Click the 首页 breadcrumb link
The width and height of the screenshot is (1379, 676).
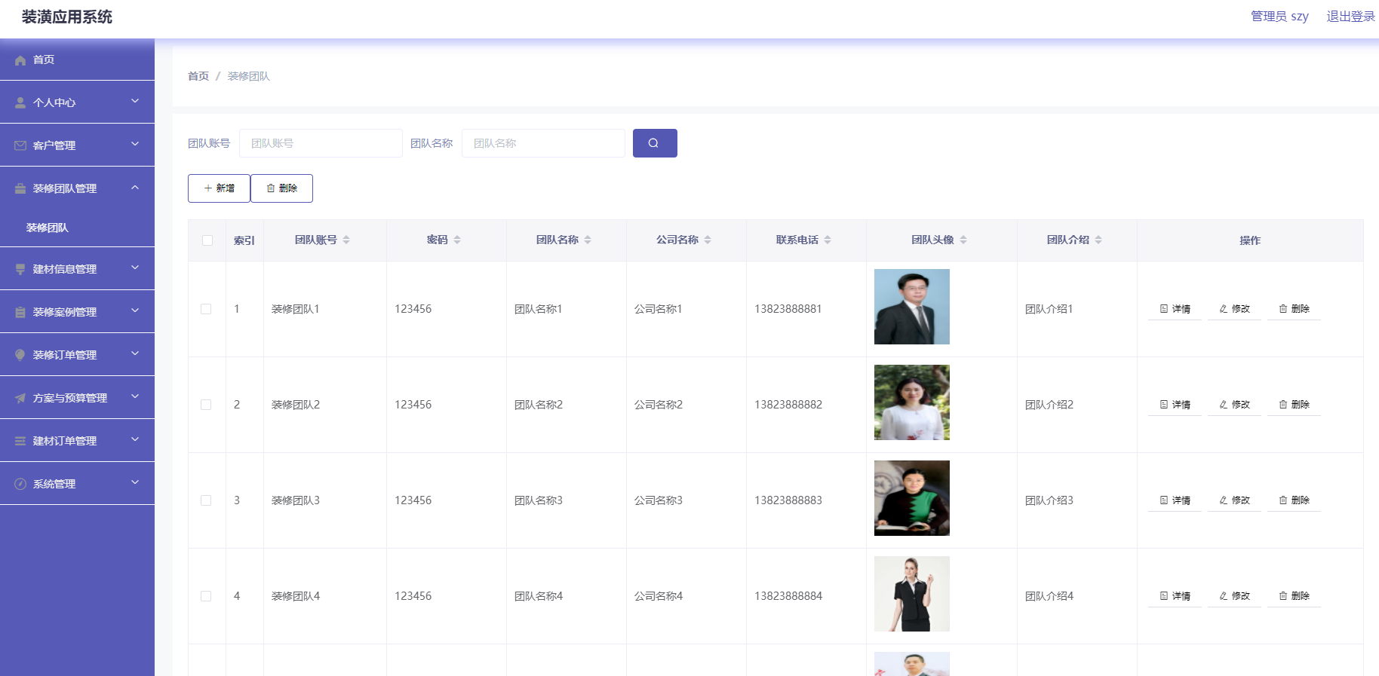pyautogui.click(x=198, y=76)
